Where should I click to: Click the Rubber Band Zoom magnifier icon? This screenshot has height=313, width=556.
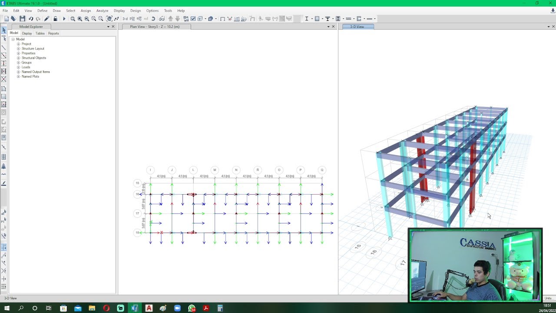[73, 19]
